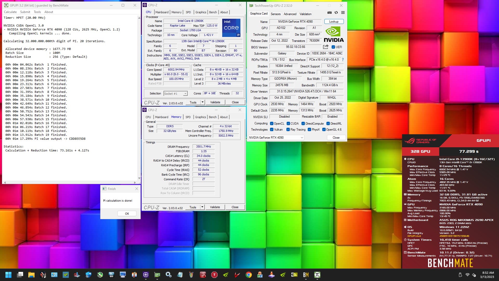Viewport: 499px width, 281px height.
Task: Open the Mainboard tab in top CPU-Z window
Action: pyautogui.click(x=162, y=12)
